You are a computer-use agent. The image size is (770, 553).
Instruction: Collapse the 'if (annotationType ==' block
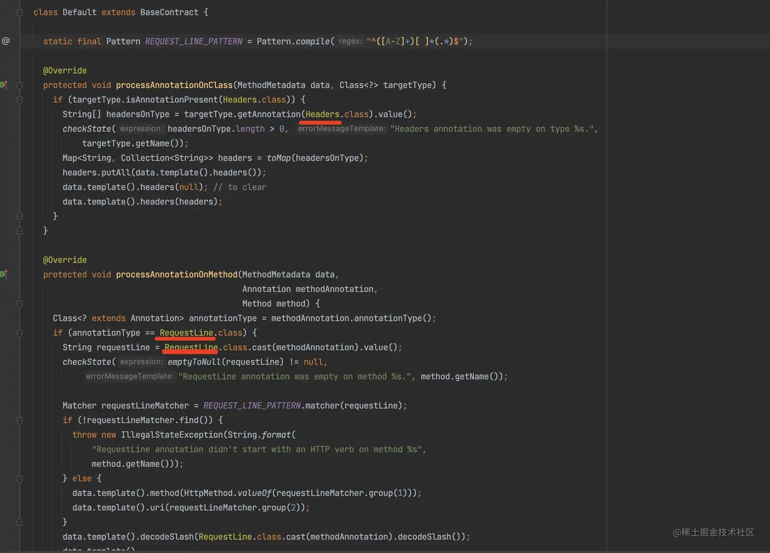[20, 333]
